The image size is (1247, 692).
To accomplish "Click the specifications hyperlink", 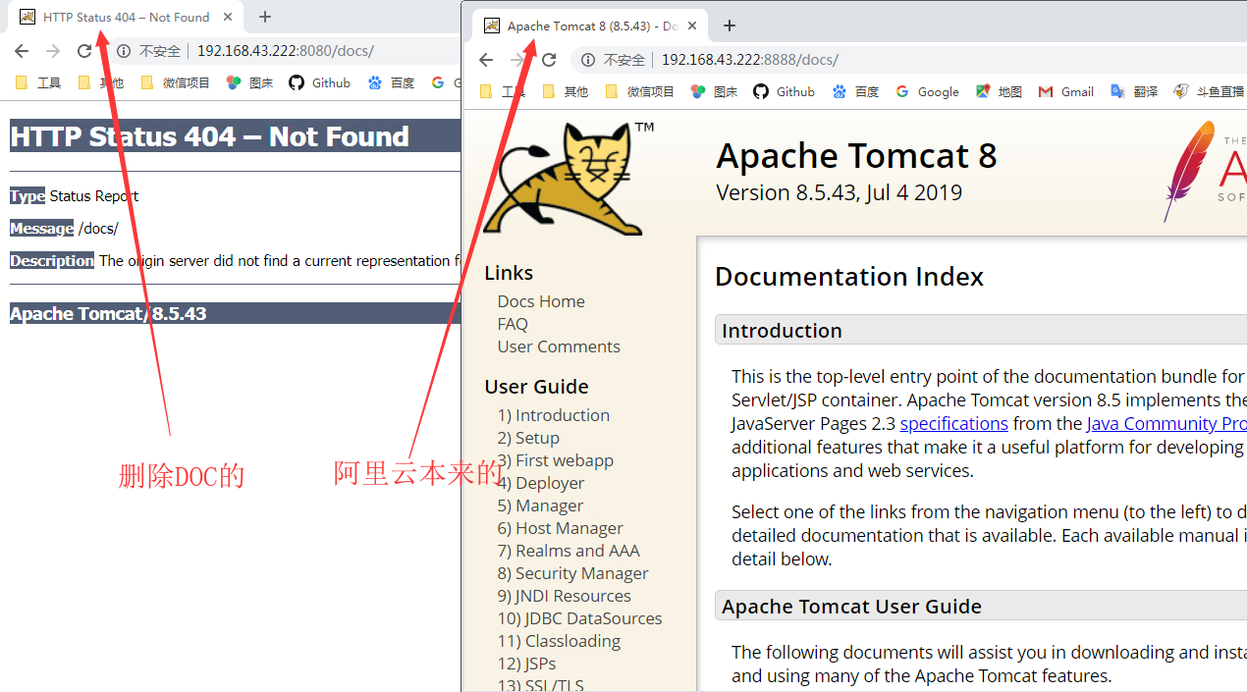I will (953, 423).
